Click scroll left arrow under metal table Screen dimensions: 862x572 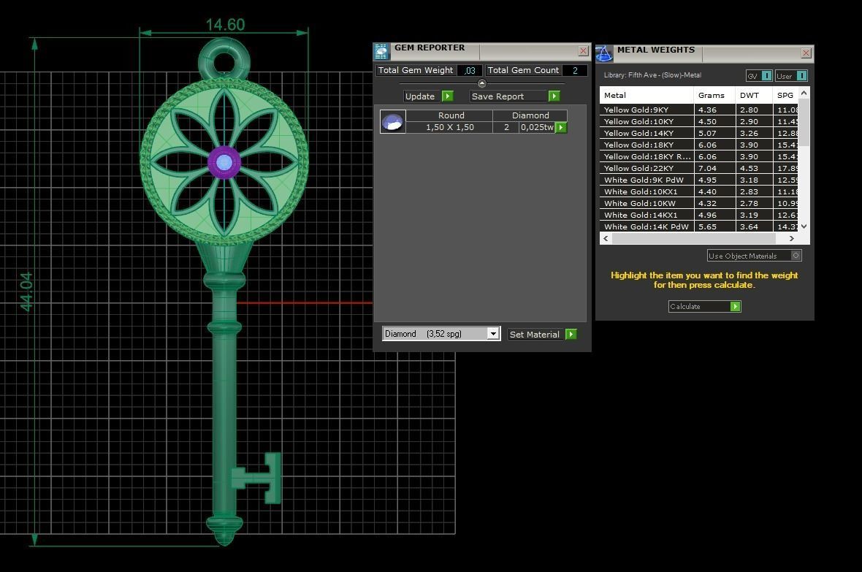[606, 238]
